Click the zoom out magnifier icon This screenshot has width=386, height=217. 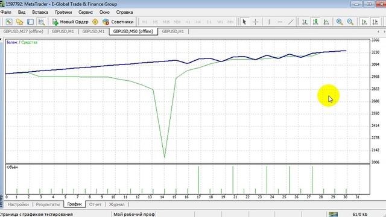(x=350, y=22)
